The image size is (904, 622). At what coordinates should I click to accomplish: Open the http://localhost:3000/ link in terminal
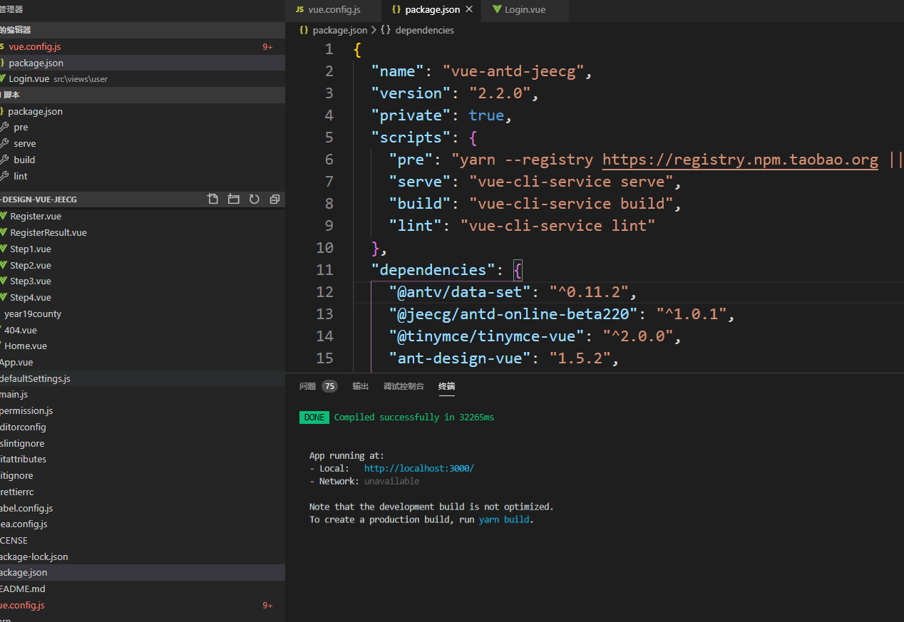[x=418, y=468]
